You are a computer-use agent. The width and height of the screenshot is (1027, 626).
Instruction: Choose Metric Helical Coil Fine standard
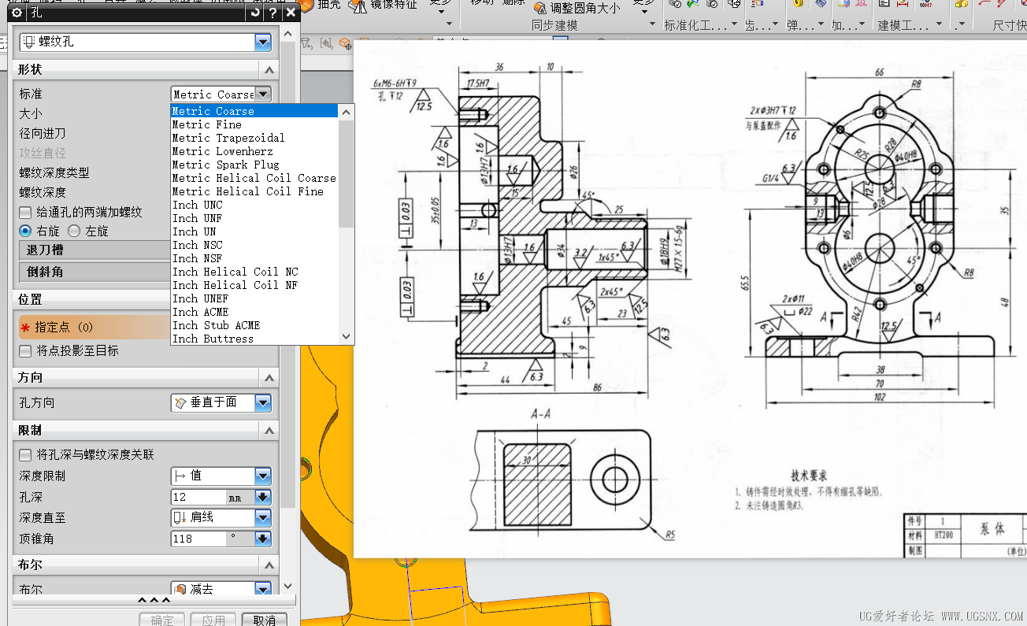pos(254,191)
